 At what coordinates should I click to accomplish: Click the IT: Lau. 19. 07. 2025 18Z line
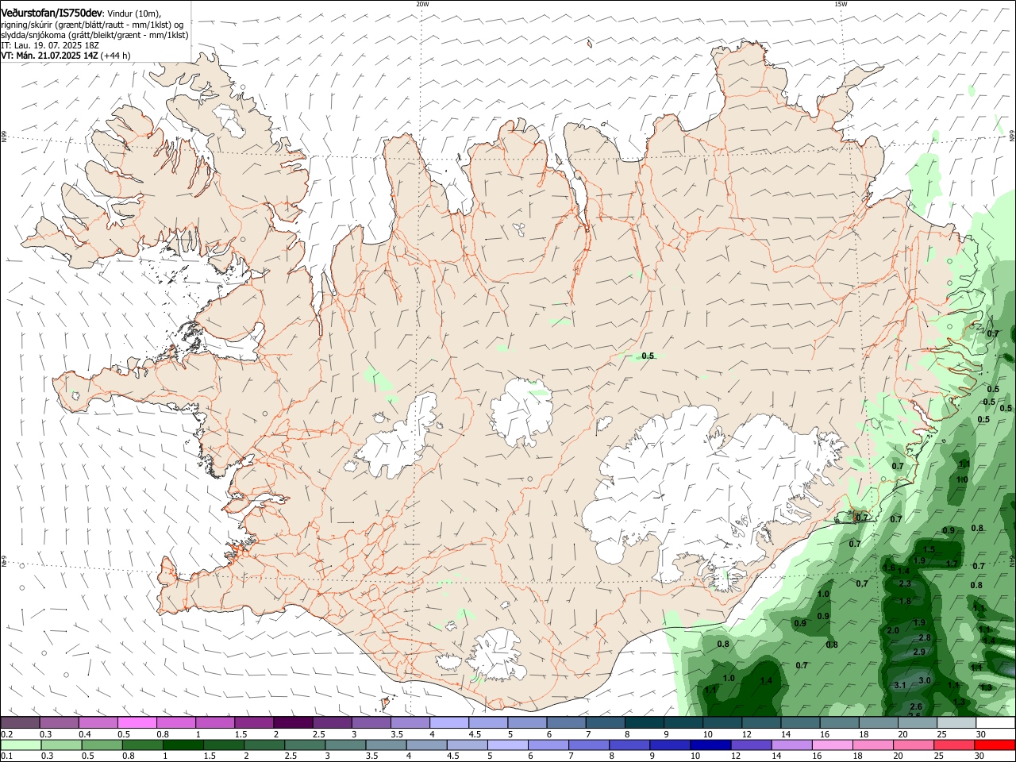pos(51,45)
